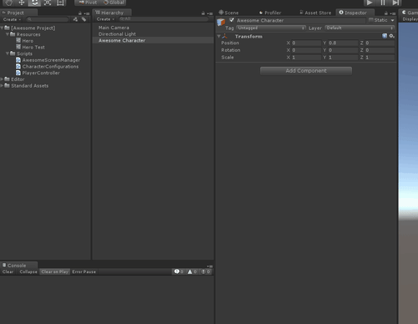Toggle Error Pause in the Console

[x=84, y=271]
